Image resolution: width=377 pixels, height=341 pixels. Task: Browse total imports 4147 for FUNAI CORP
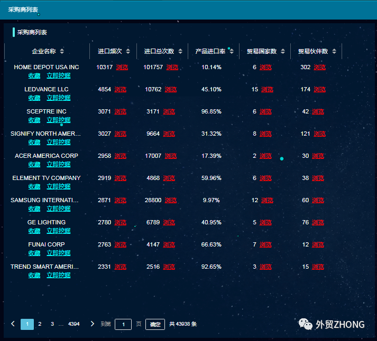click(169, 244)
